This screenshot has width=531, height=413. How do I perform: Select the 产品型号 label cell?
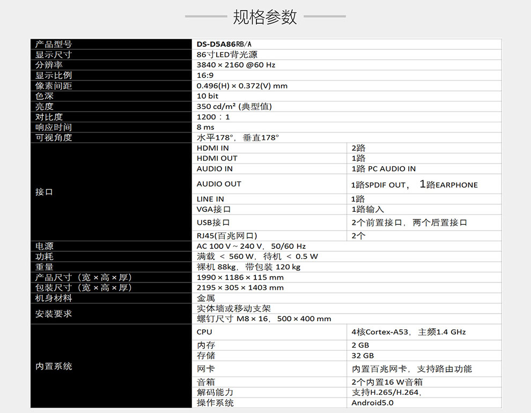click(x=111, y=44)
